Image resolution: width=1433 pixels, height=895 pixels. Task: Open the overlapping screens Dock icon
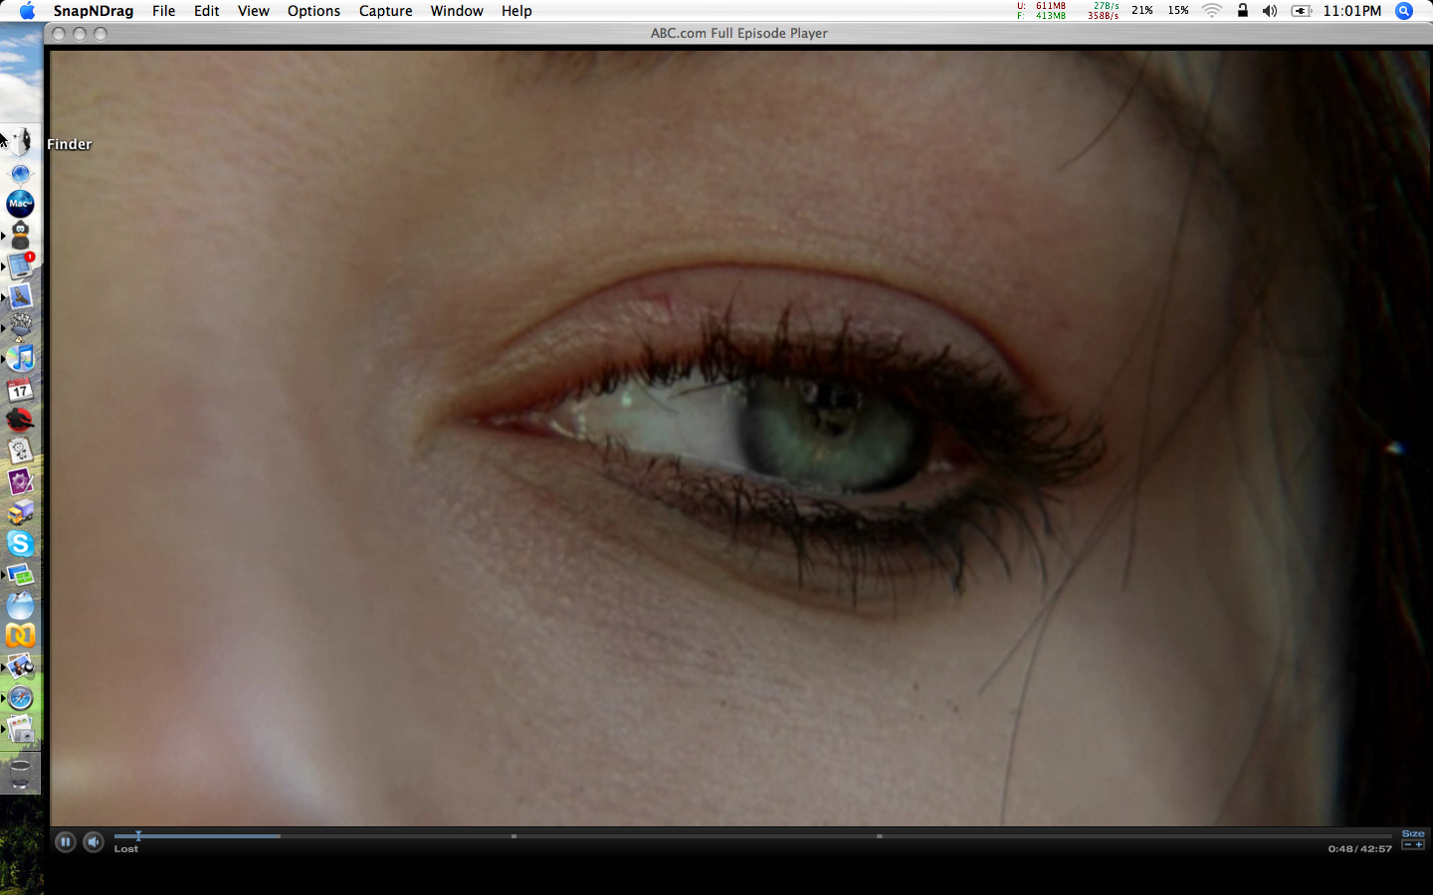click(21, 574)
